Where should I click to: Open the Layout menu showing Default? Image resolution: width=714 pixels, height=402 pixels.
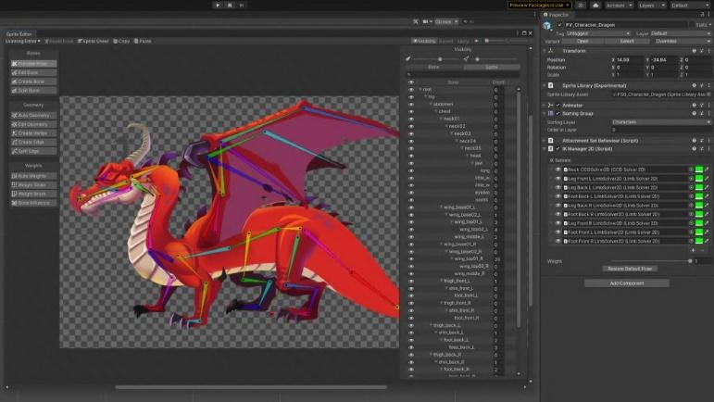point(689,5)
